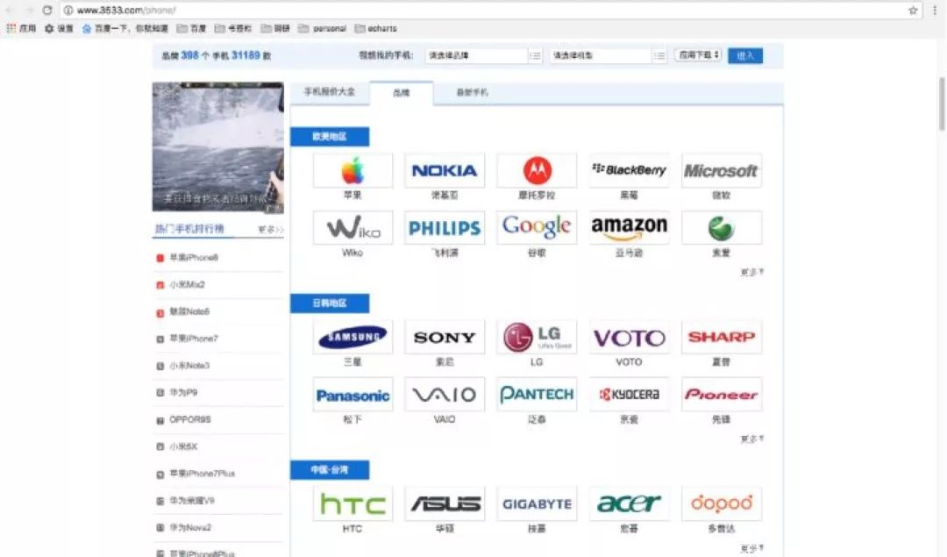947x557 pixels.
Task: Open the app download select box
Action: click(698, 55)
